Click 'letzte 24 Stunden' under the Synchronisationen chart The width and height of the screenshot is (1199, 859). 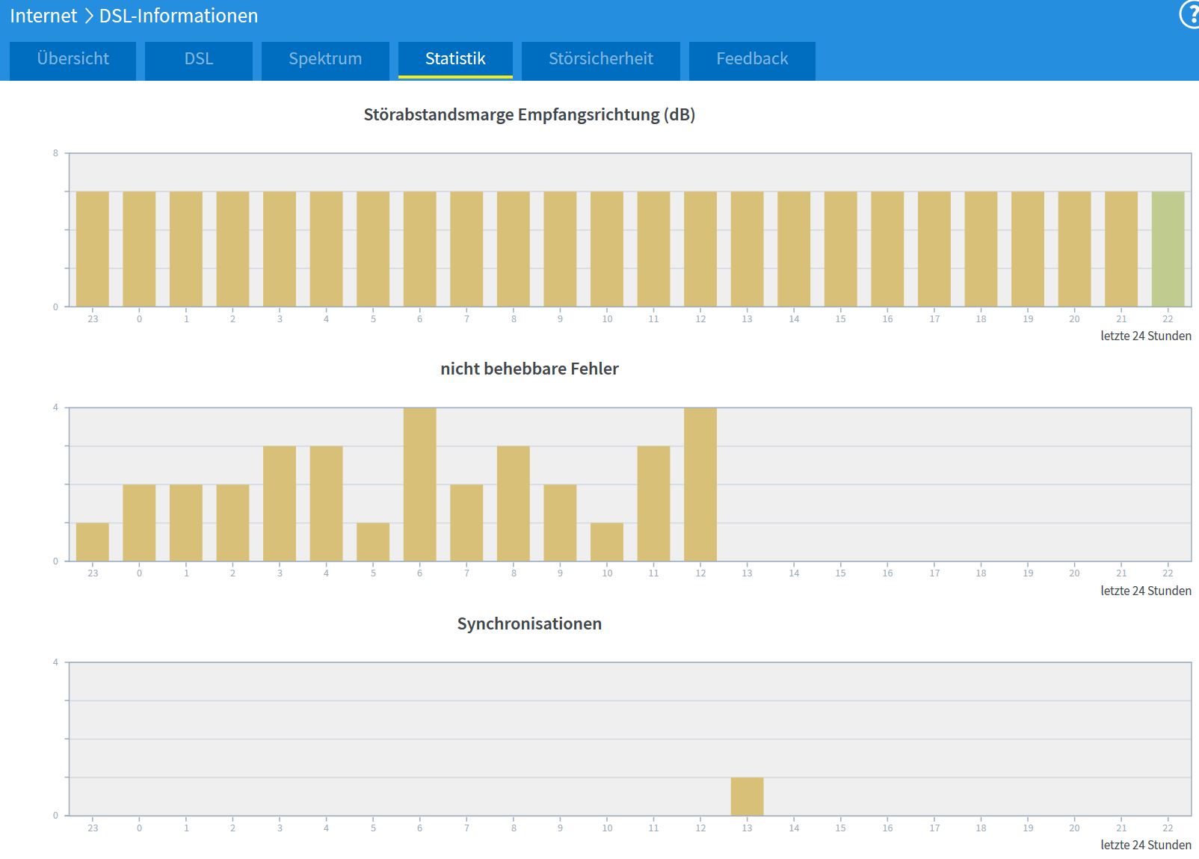point(1146,845)
